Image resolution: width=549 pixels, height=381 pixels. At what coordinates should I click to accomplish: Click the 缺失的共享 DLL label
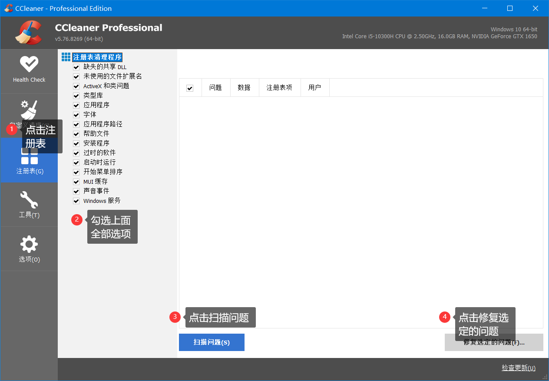(x=105, y=67)
